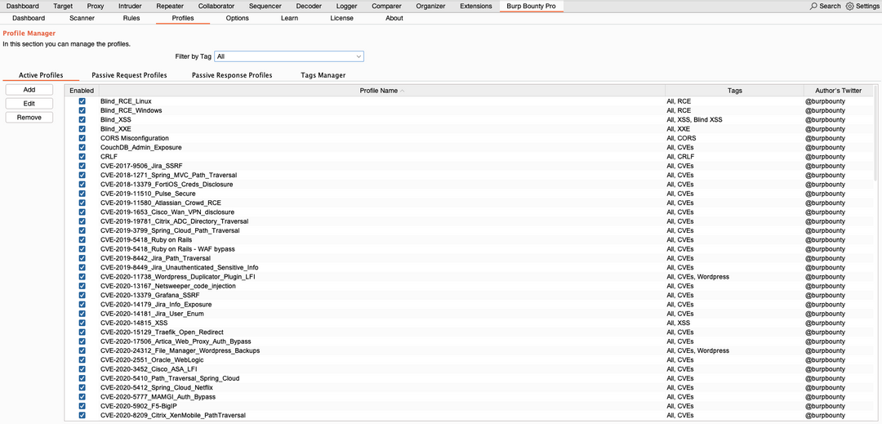Disable the Blind_RCE_Linux profile checkbox
This screenshot has width=882, height=424.
[x=82, y=101]
